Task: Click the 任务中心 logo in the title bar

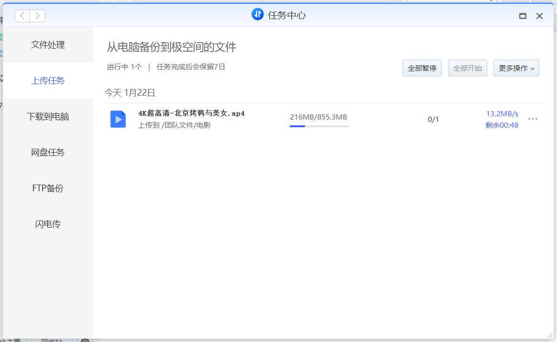Action: click(257, 14)
